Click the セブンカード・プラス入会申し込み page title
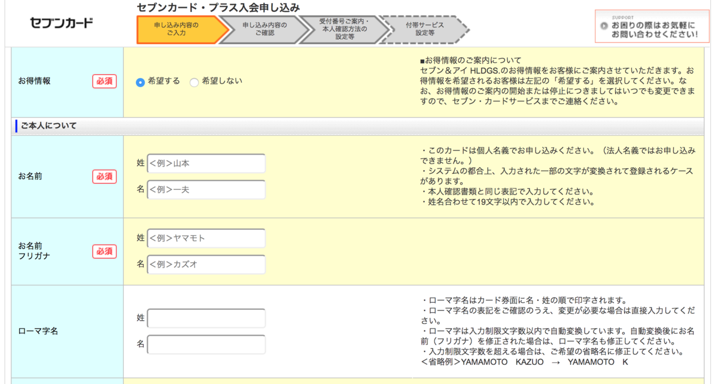The height and width of the screenshot is (384, 718). pos(218,8)
